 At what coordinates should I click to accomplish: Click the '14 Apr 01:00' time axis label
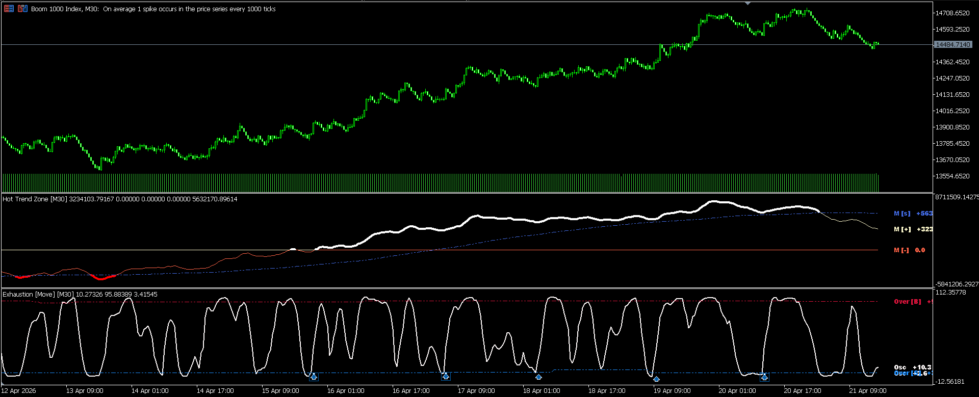click(150, 391)
